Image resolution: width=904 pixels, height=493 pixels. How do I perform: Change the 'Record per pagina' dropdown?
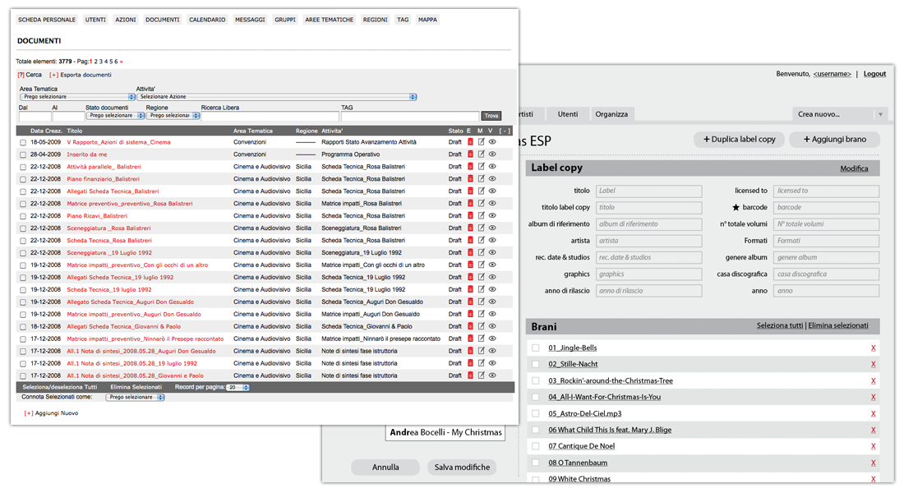click(x=238, y=388)
